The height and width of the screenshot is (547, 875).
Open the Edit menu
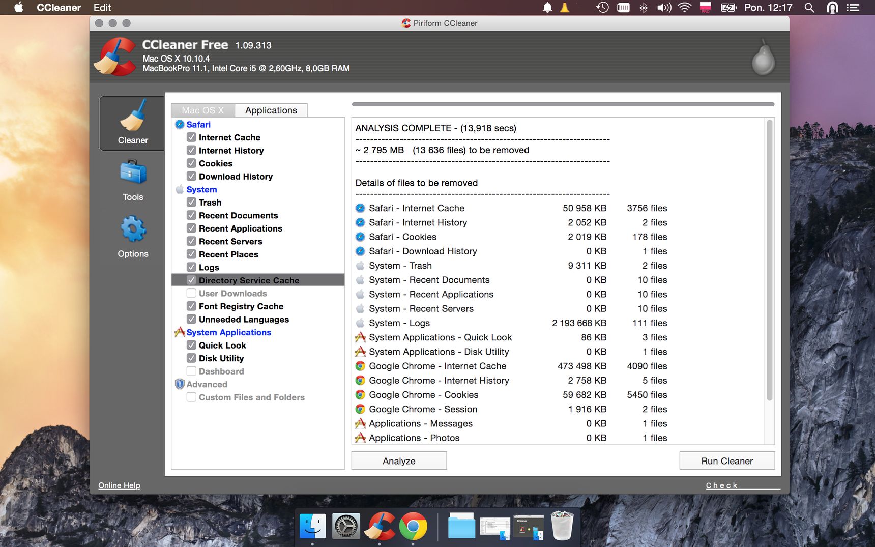[102, 8]
